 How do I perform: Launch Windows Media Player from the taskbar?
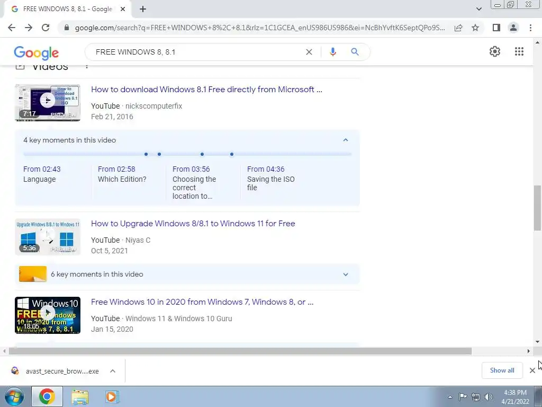(111, 396)
